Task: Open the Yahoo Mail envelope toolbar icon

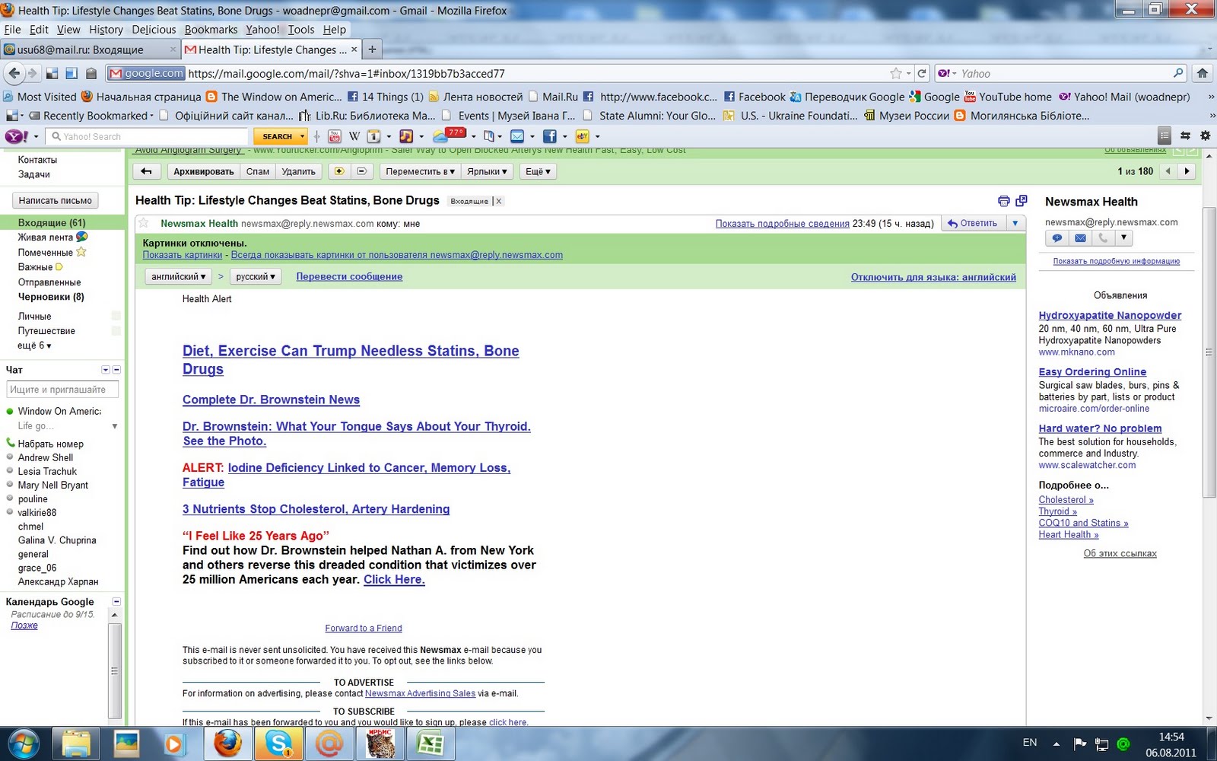Action: tap(517, 136)
